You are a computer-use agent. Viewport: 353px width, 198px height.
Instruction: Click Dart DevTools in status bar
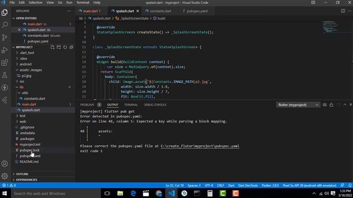click(248, 185)
